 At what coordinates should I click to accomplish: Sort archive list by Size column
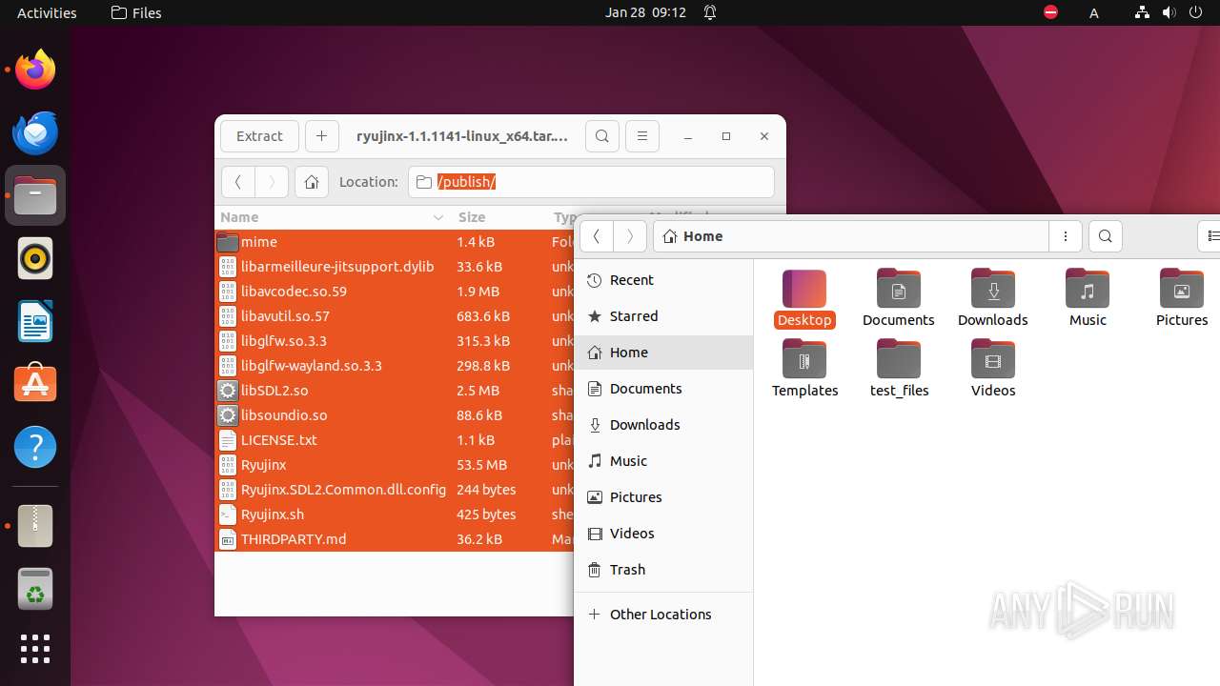(498, 217)
